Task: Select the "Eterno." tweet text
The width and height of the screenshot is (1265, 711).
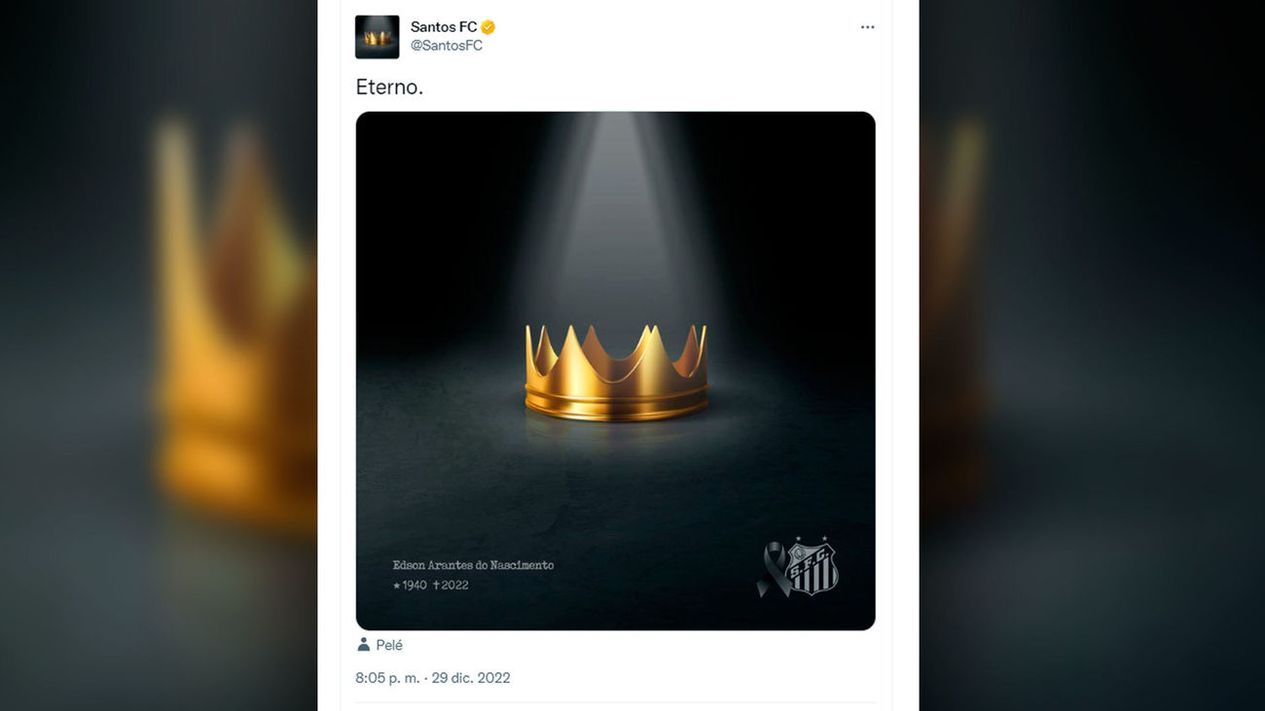Action: pos(389,87)
